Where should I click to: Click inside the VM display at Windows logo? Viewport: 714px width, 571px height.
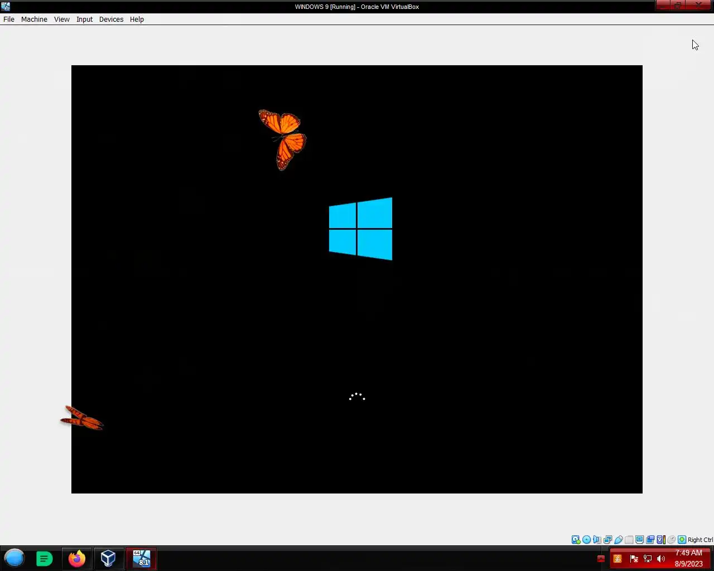click(360, 229)
